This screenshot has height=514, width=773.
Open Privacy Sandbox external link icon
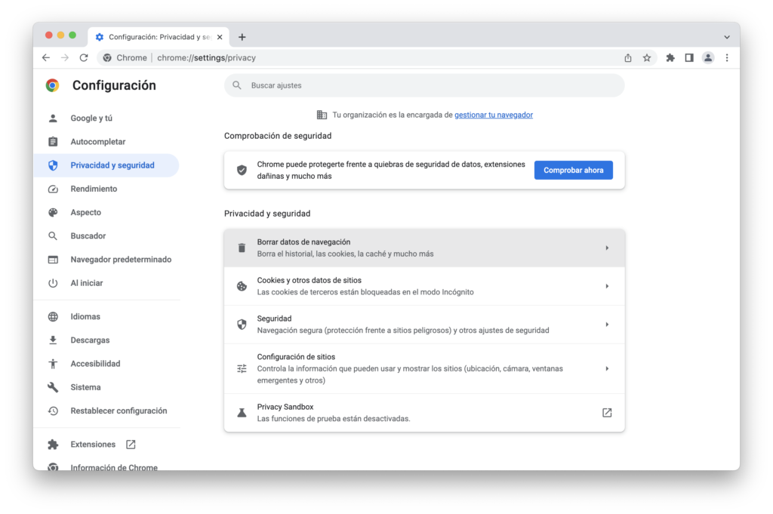point(607,413)
